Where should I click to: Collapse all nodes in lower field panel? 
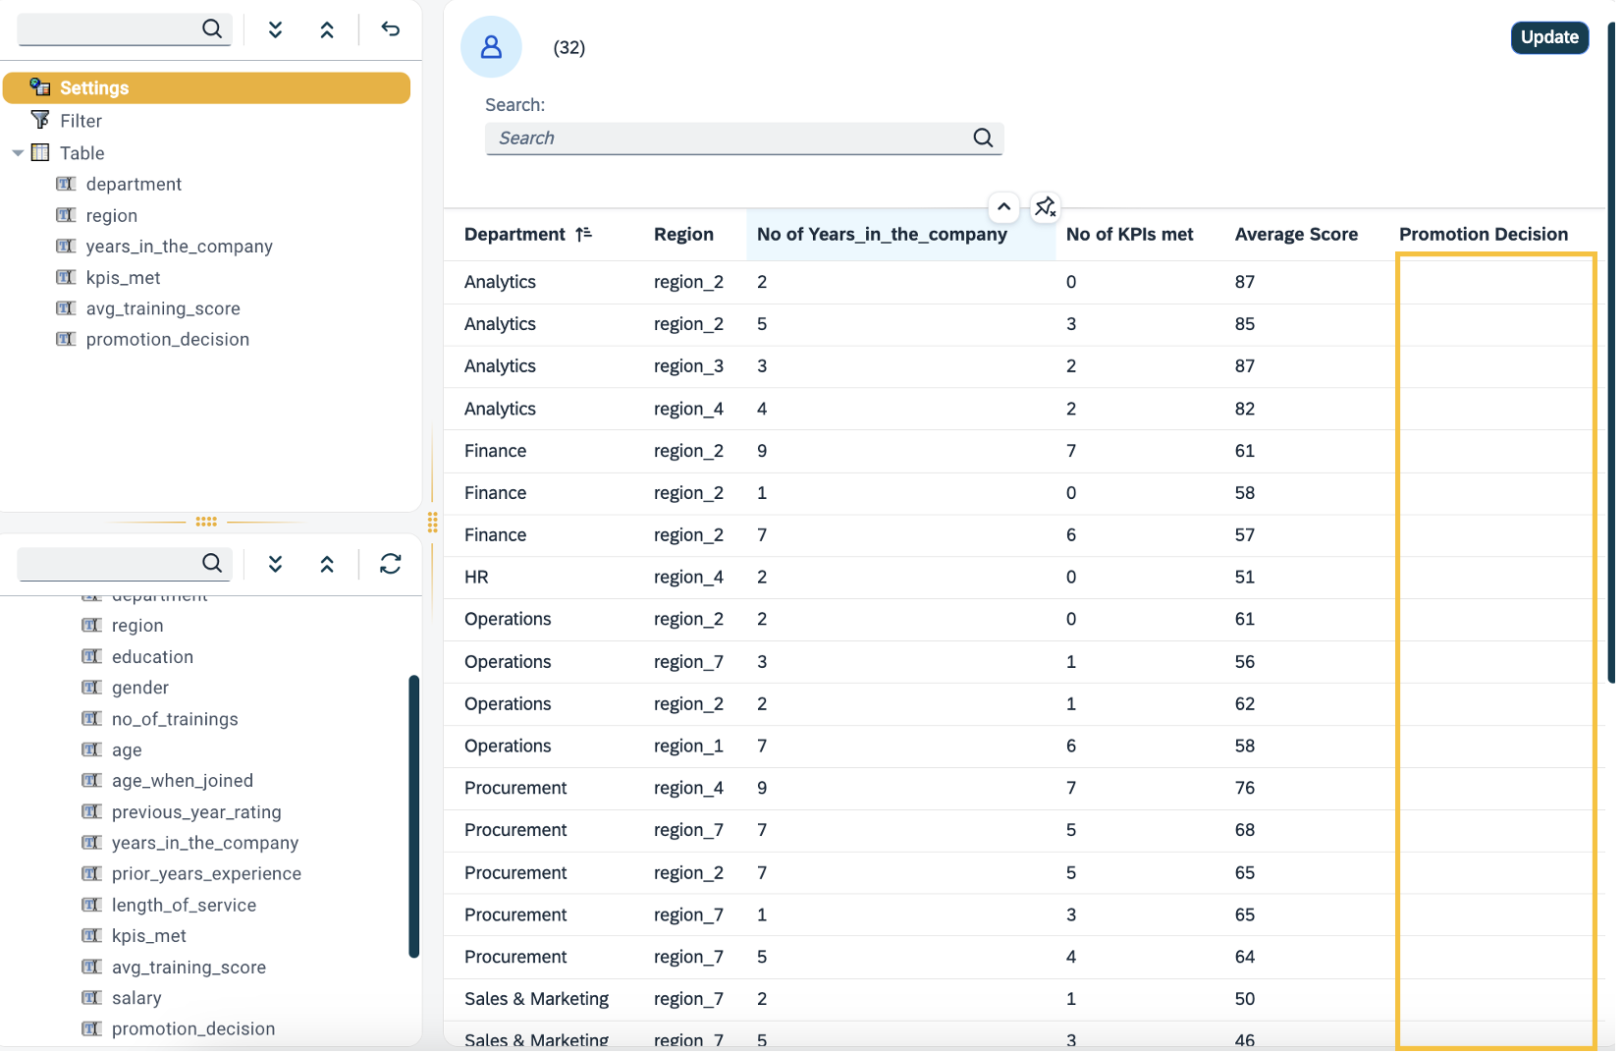pos(327,563)
